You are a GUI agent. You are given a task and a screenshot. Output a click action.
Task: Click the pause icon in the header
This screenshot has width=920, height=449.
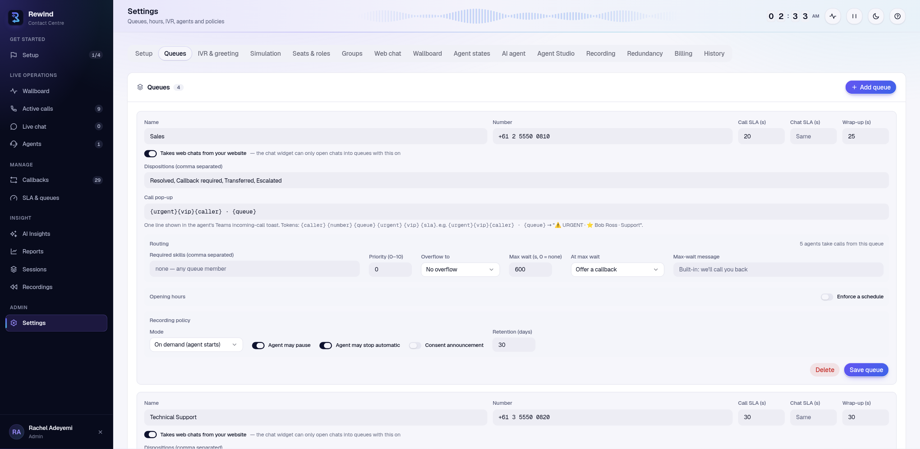pos(854,16)
